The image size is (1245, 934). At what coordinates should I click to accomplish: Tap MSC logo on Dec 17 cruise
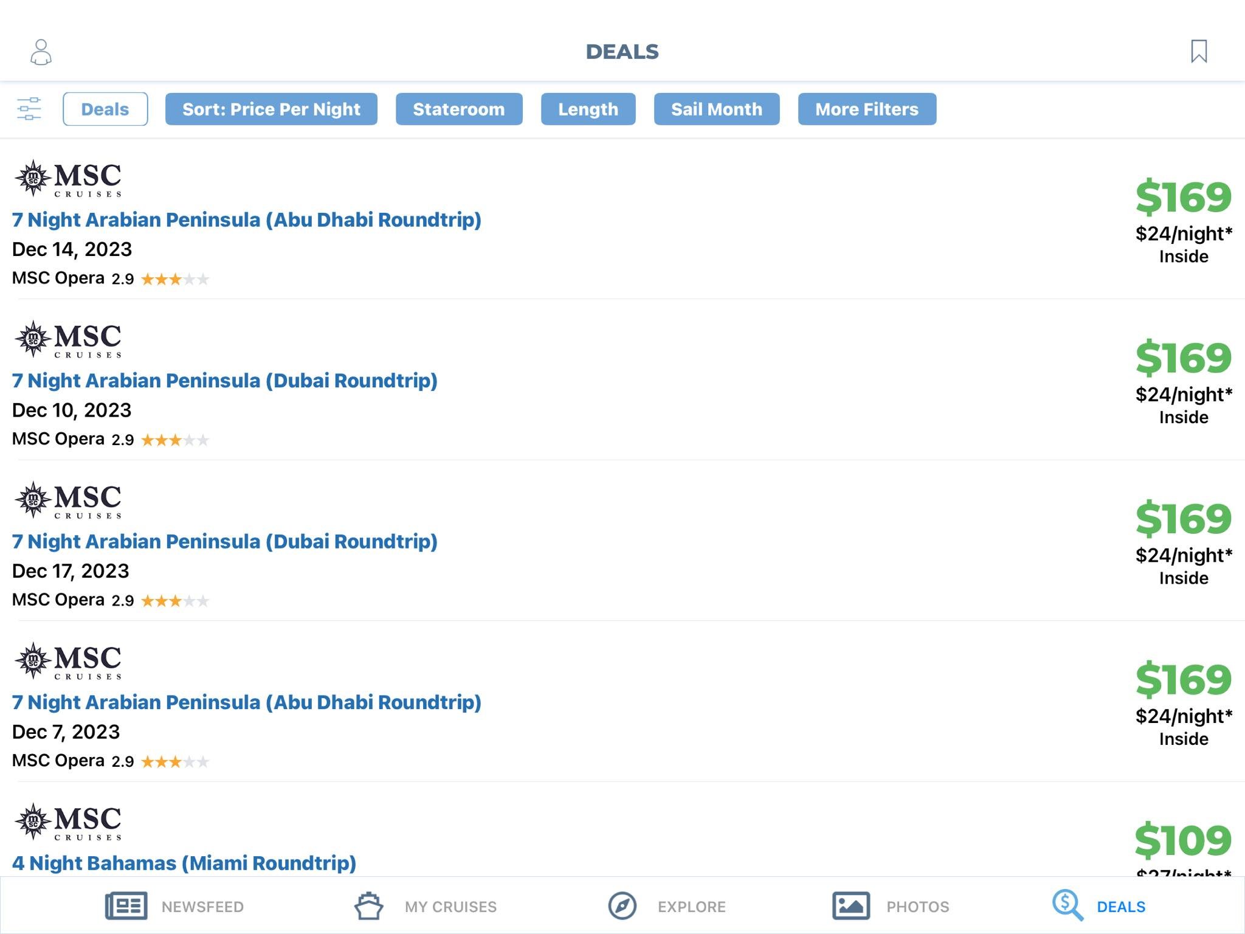coord(68,500)
